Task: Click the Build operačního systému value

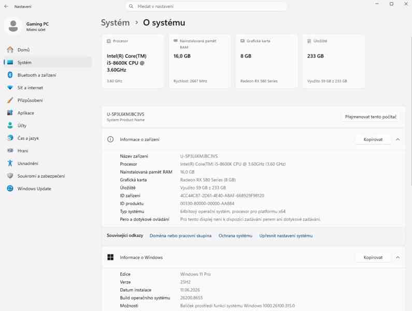Action: pos(191,298)
